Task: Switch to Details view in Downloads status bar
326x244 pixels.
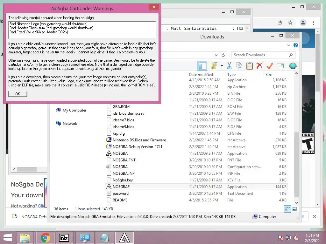Action: [x=287, y=209]
